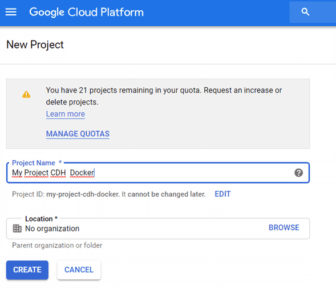Browse for a parent location
Viewport: 336px width, 289px height.
(284, 227)
